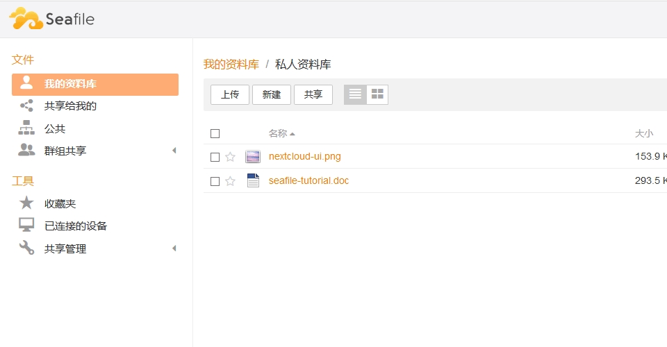Switch to list view mode
Viewport: 667px width, 347px height.
pos(355,94)
